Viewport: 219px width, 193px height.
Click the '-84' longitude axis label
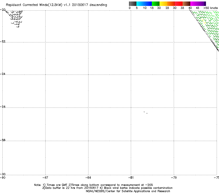(x=88, y=178)
